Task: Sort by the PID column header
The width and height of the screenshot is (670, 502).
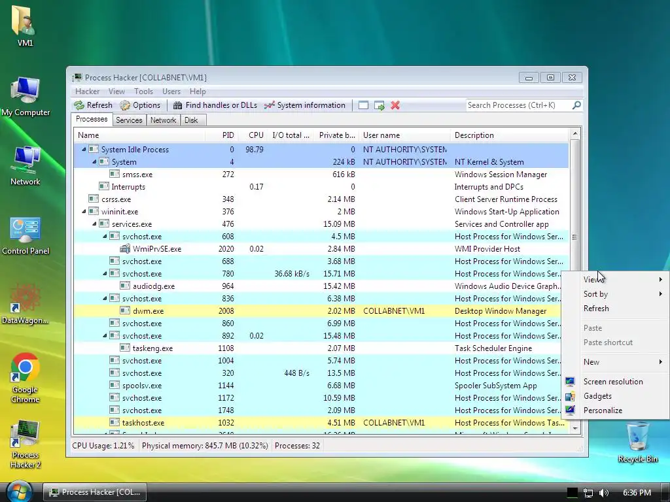Action: point(222,135)
